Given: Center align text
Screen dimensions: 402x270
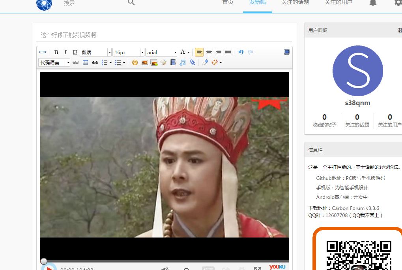Looking at the screenshot, I should pos(209,52).
